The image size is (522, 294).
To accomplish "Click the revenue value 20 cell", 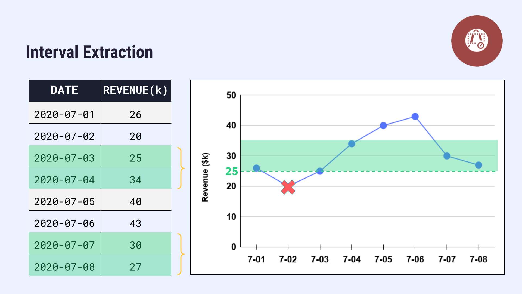I will (135, 136).
